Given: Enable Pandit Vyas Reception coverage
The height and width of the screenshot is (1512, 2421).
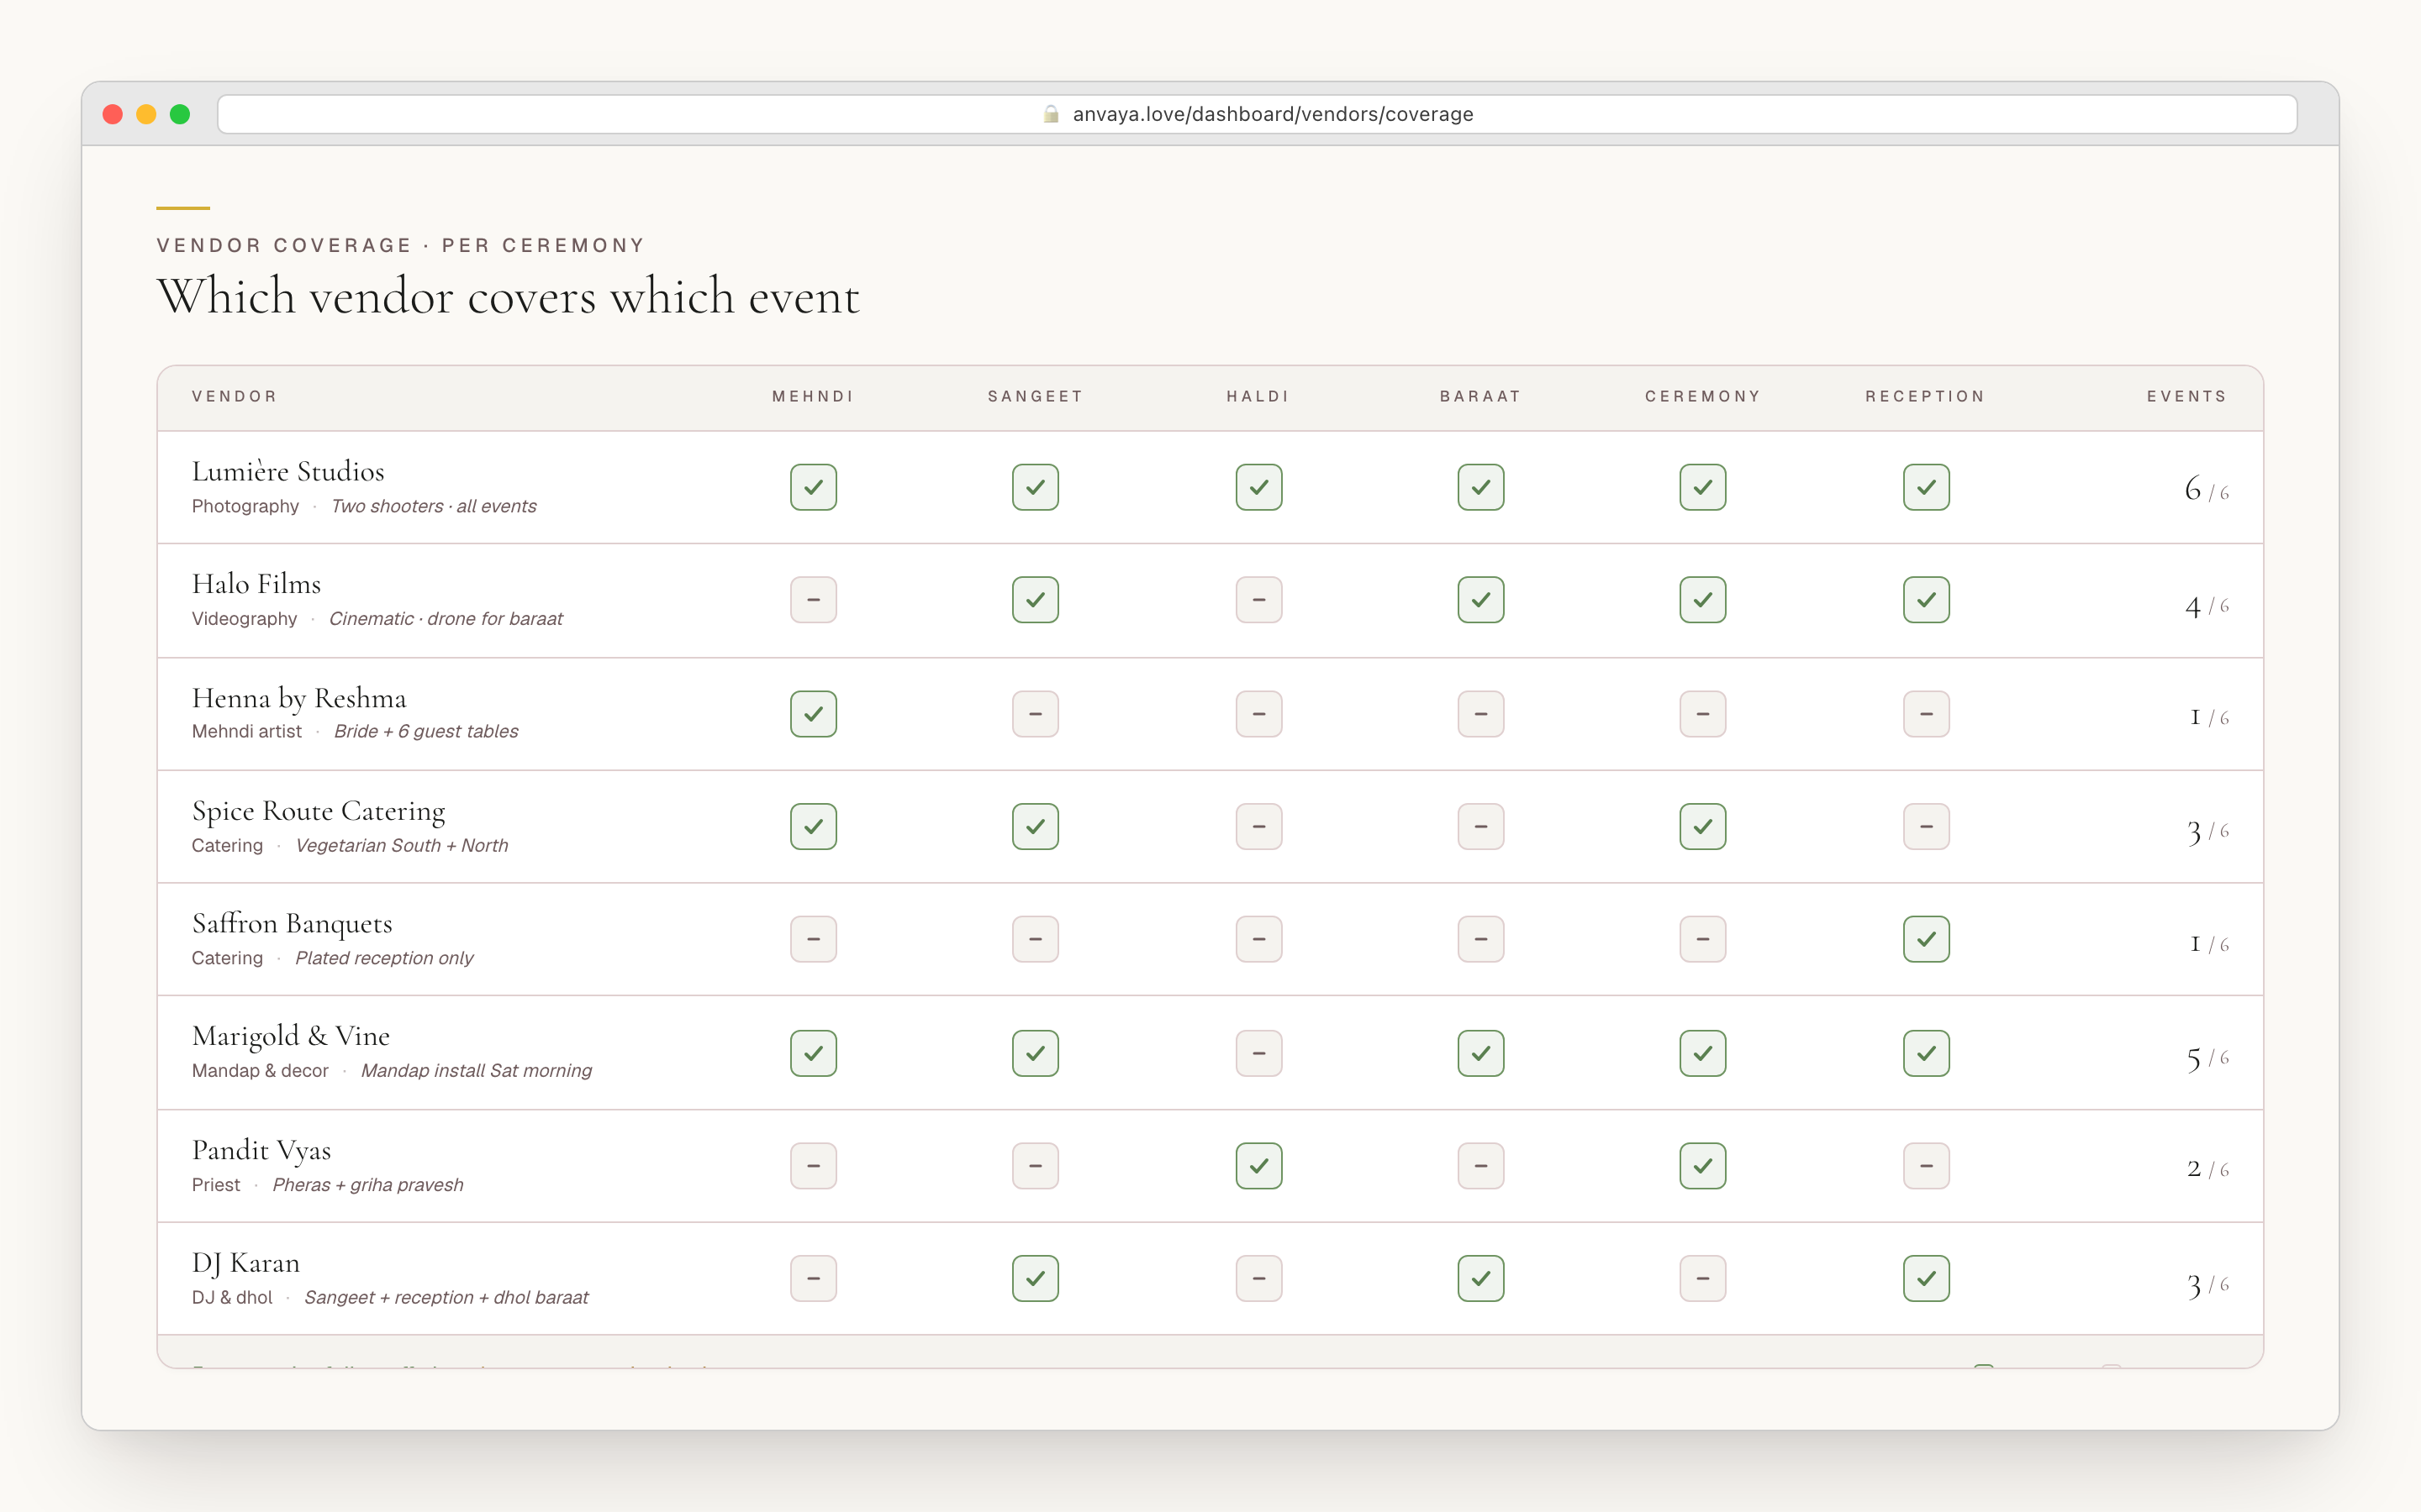Looking at the screenshot, I should pos(1926,1166).
